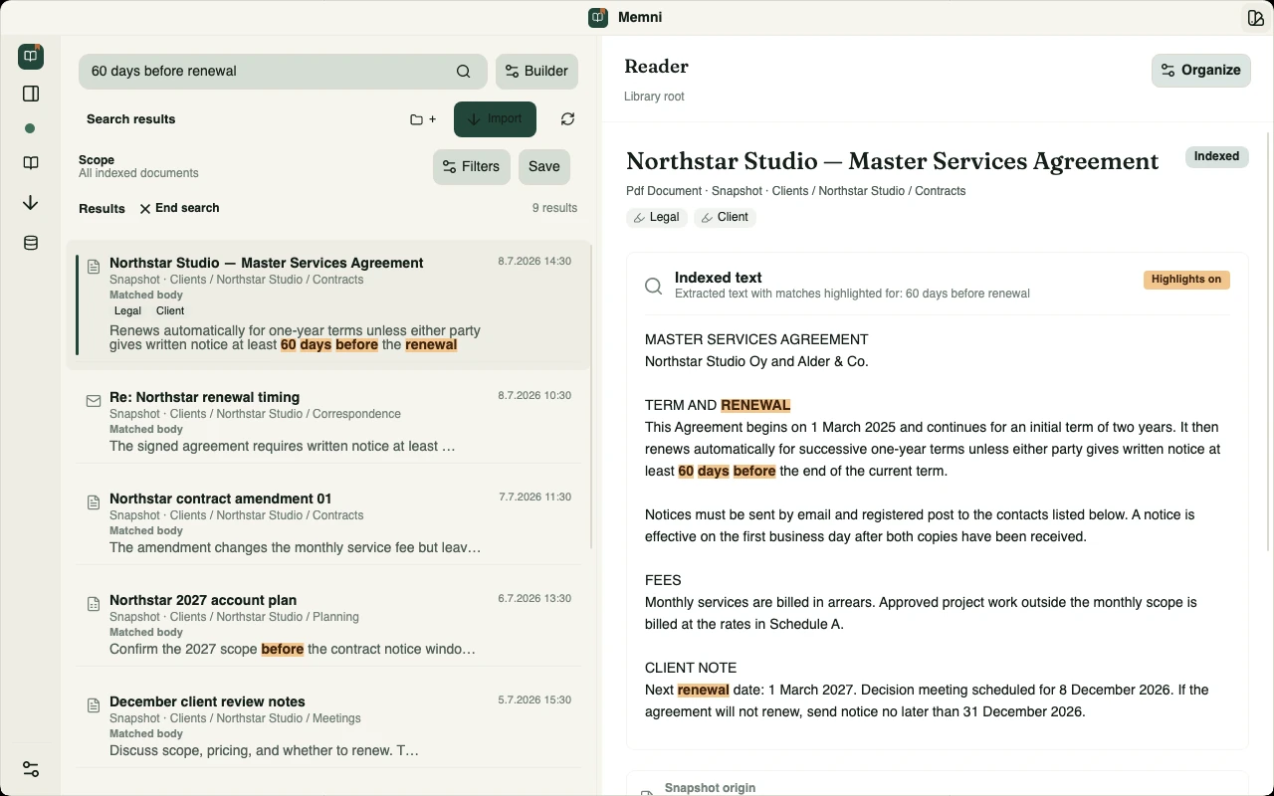Open the Filters panel
The height and width of the screenshot is (796, 1274).
tap(472, 167)
